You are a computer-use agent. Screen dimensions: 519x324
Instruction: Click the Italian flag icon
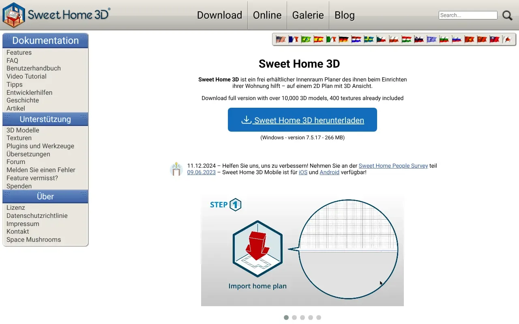(331, 39)
